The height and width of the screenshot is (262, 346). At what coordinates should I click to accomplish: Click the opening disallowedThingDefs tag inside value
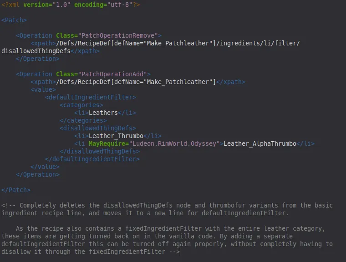pos(98,128)
